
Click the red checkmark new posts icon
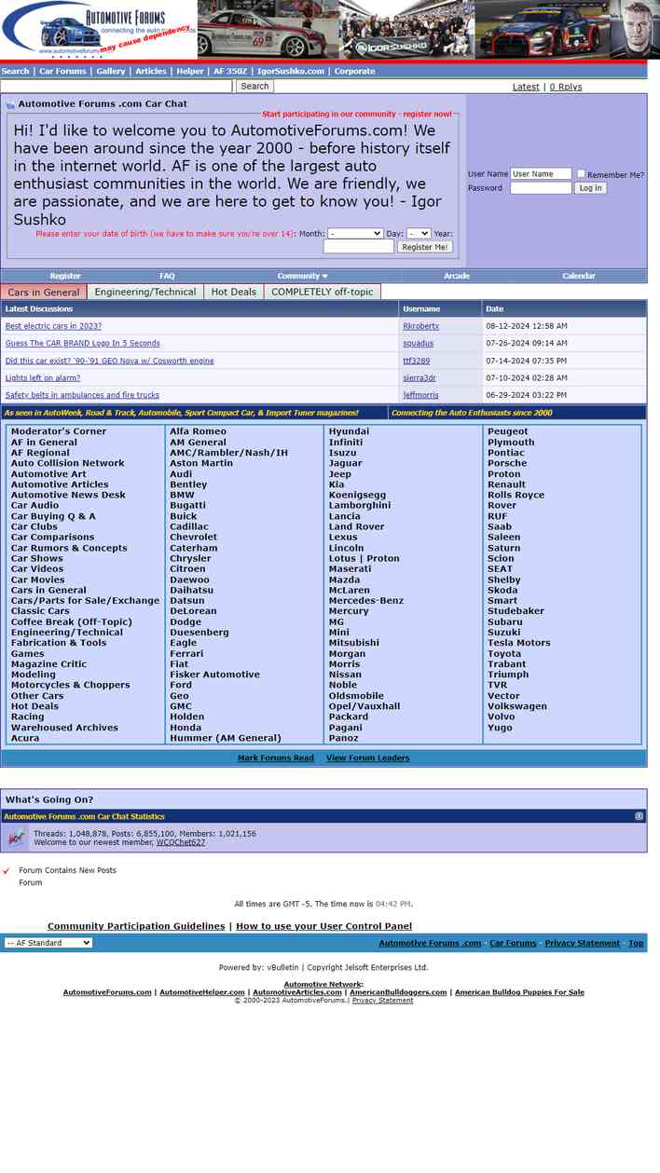(x=7, y=871)
